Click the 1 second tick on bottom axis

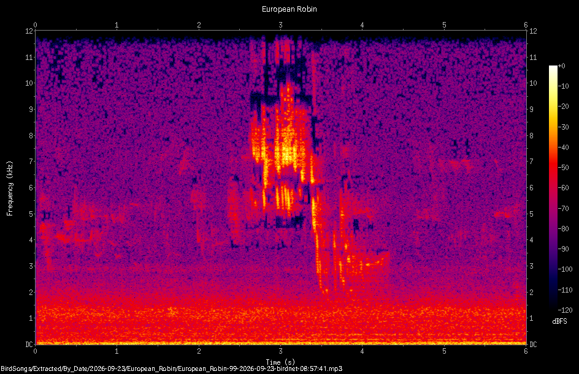pos(117,351)
